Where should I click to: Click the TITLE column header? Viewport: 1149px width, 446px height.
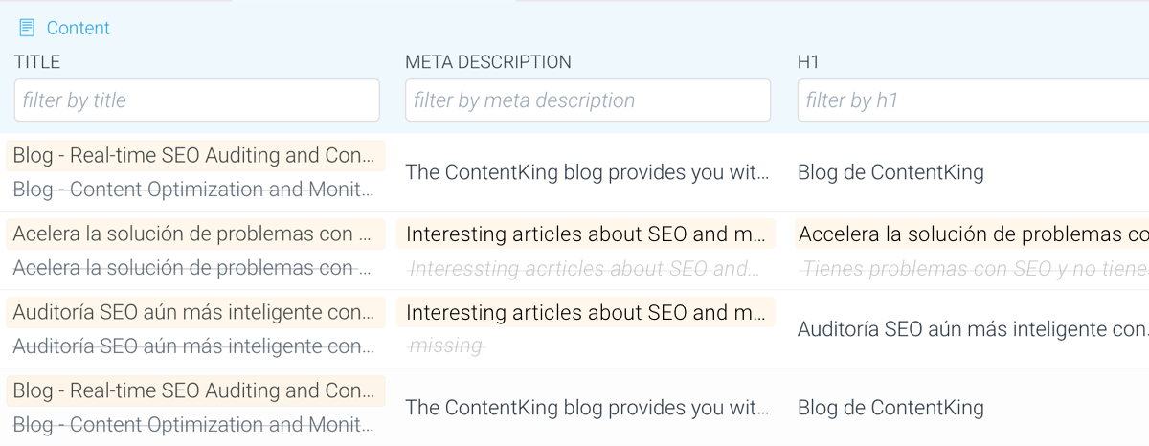37,62
